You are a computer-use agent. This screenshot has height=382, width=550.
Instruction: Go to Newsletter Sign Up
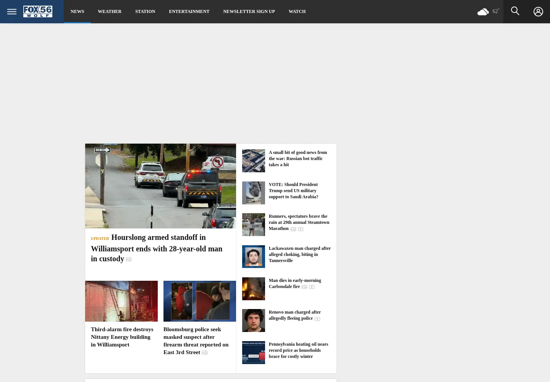(x=249, y=11)
